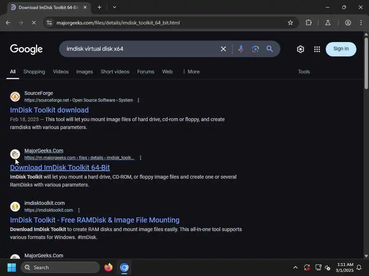Viewport: 369px width, 276px height.
Task: Click the SourceForge favicon
Action: [x=15, y=97]
